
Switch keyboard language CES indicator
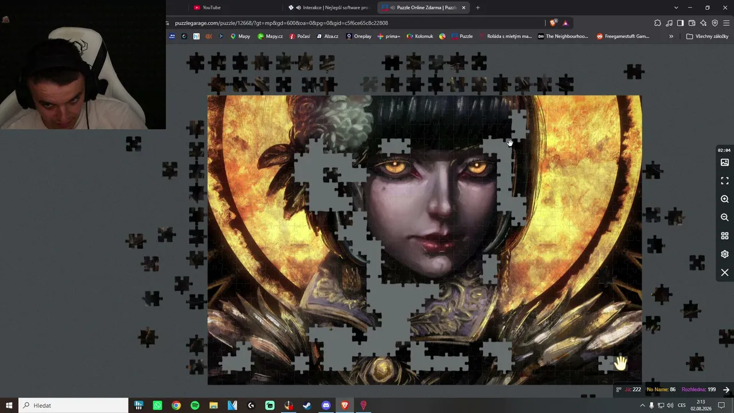coord(682,406)
